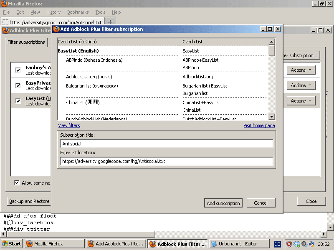
Task: Open Actions dropdown for Fanboy's row
Action: pos(301,70)
